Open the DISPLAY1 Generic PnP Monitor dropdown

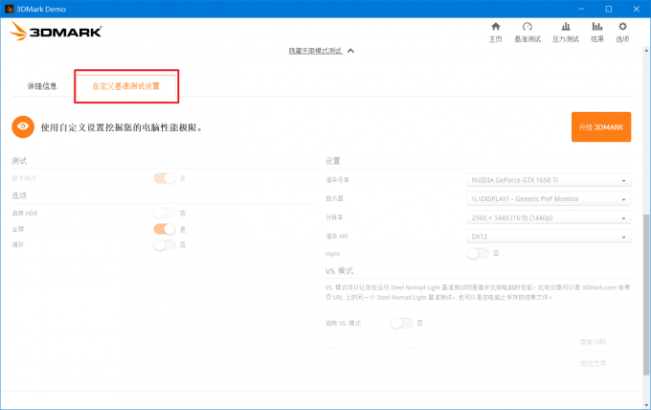(x=549, y=199)
